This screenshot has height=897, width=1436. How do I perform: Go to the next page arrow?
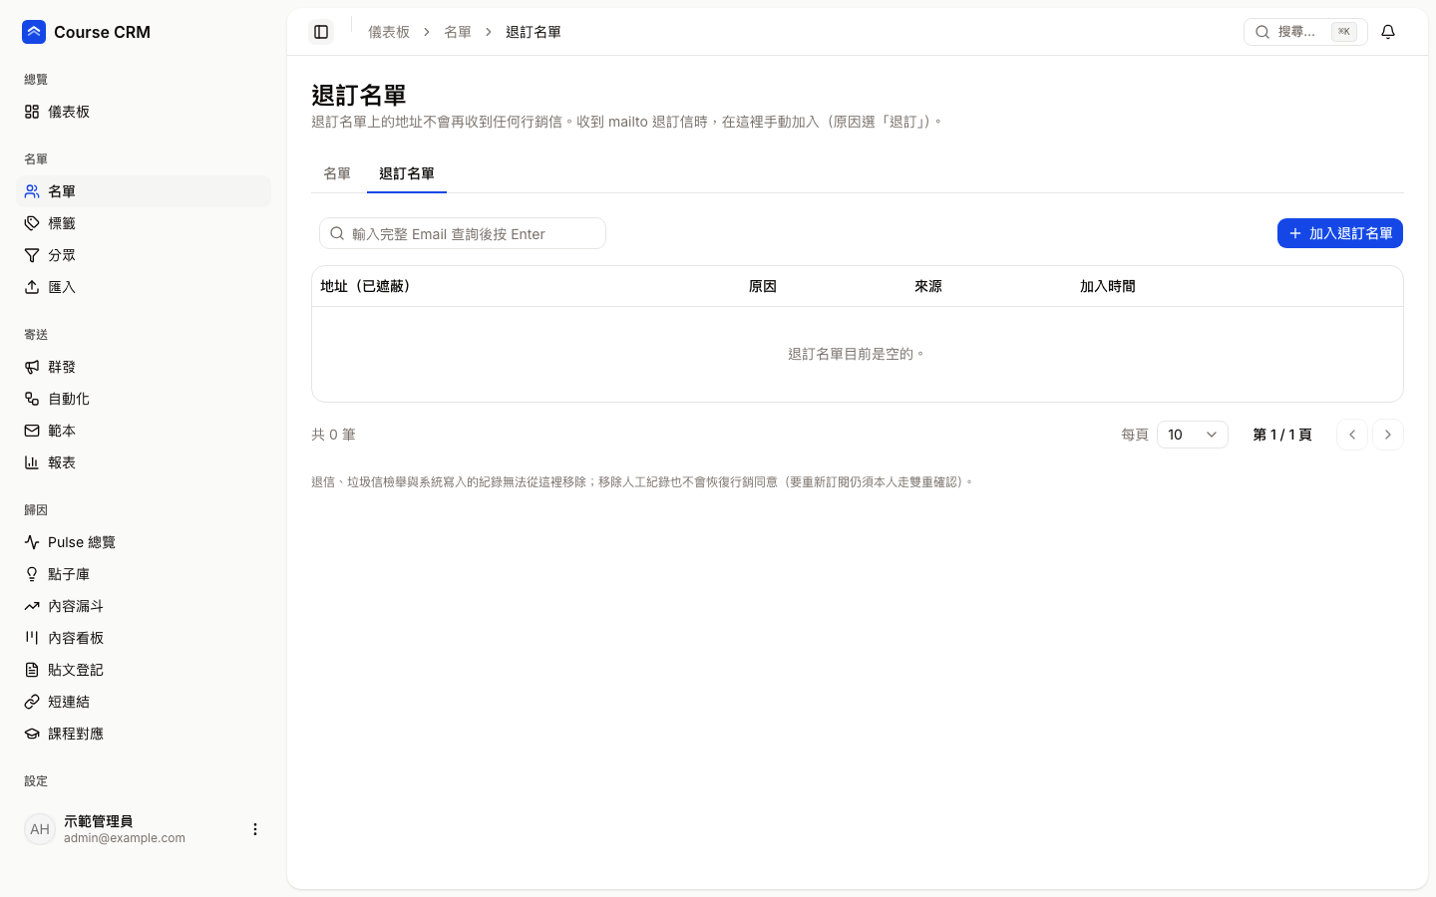click(x=1388, y=435)
